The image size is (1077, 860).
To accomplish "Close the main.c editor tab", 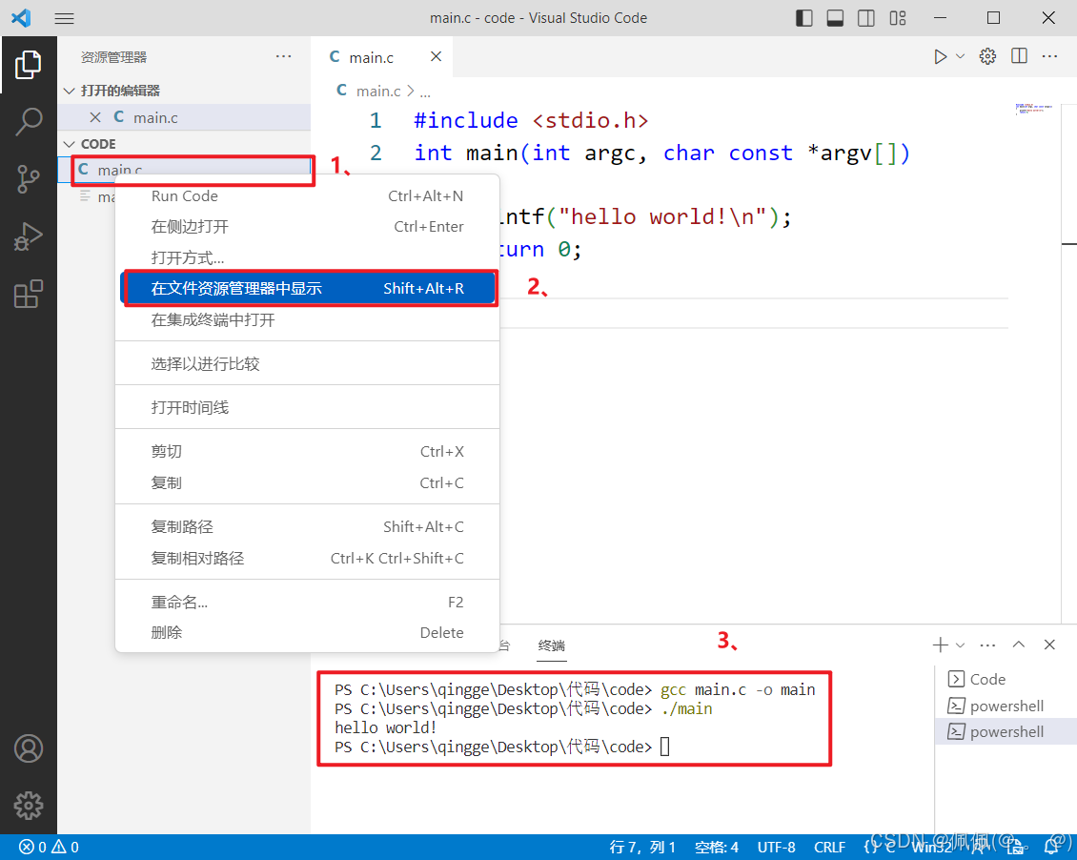I will click(437, 56).
